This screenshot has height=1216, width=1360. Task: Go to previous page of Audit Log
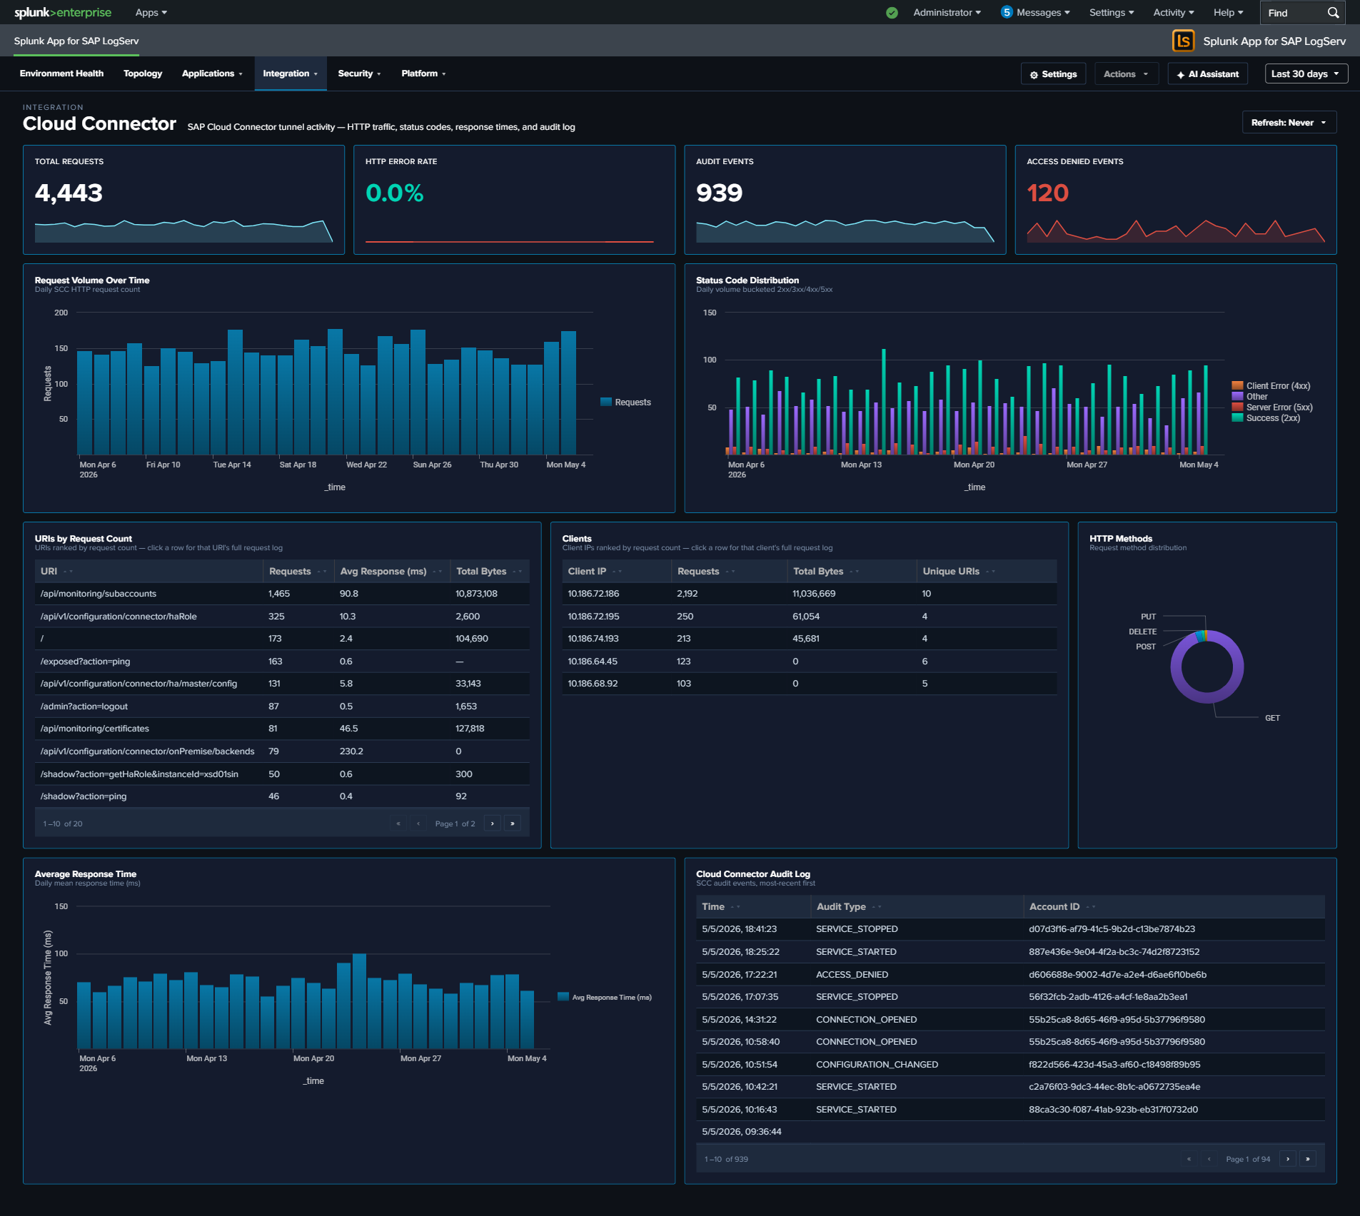[1209, 1159]
